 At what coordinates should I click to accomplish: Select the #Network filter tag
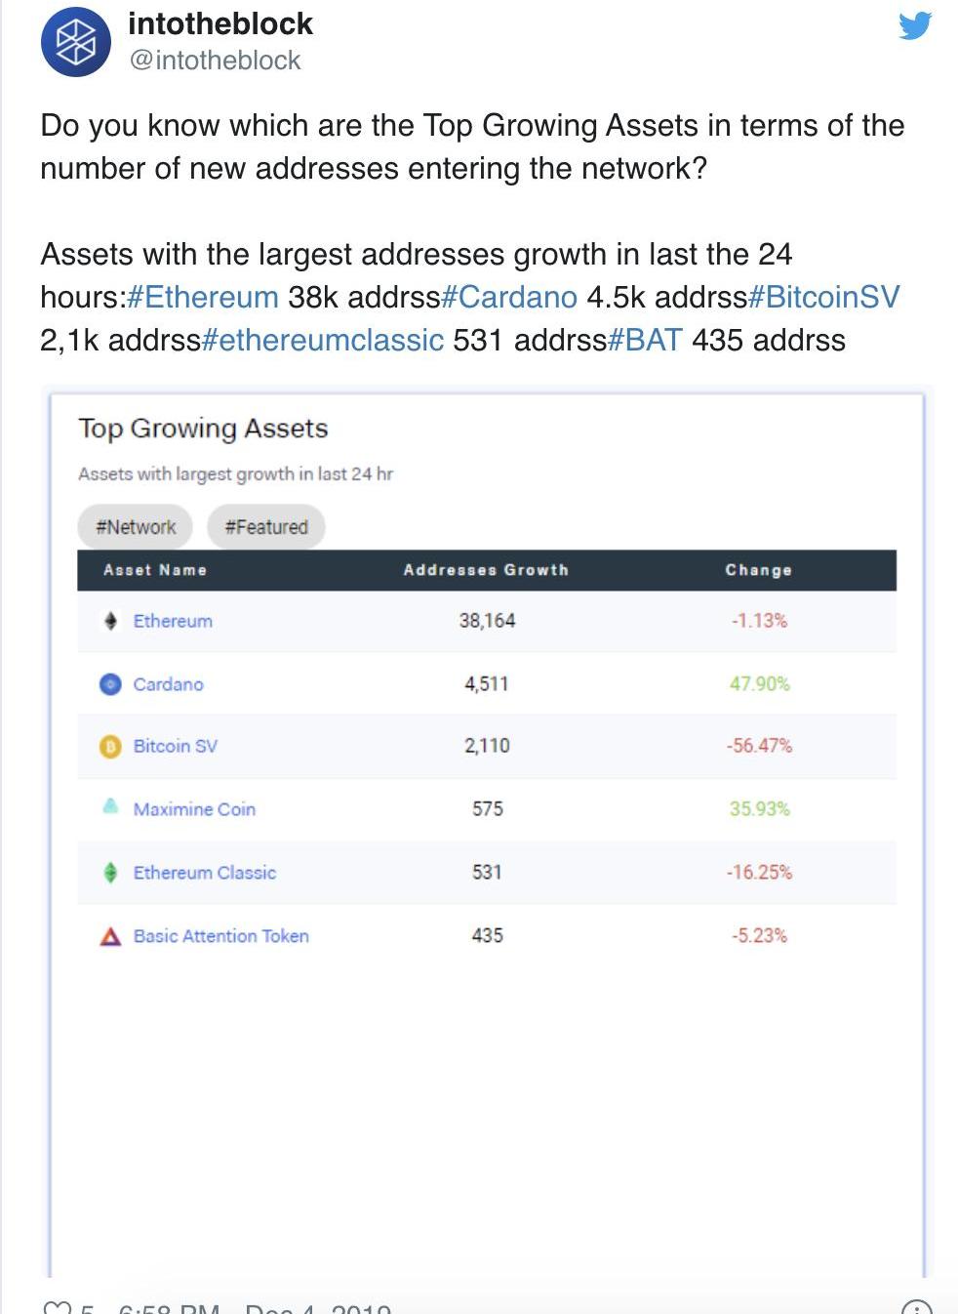(x=136, y=527)
